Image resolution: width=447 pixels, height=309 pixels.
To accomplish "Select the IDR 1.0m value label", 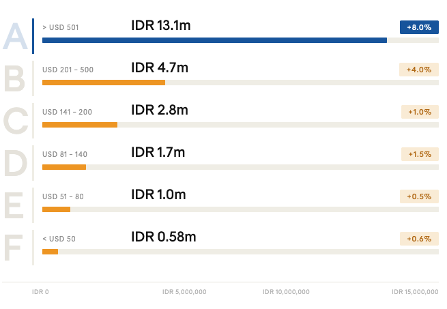I will tap(158, 194).
